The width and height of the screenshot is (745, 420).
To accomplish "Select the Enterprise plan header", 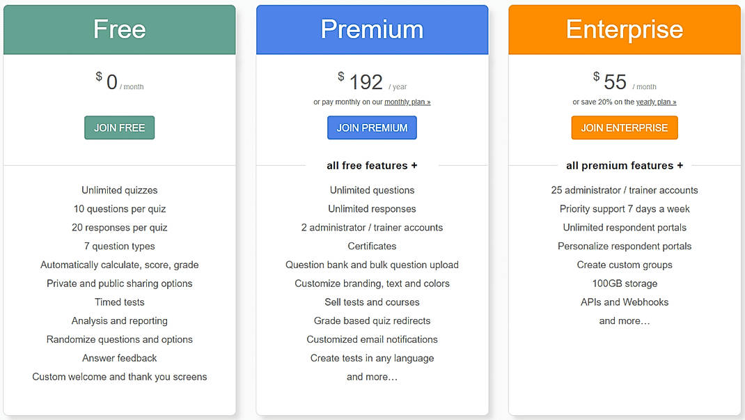I will 624,29.
